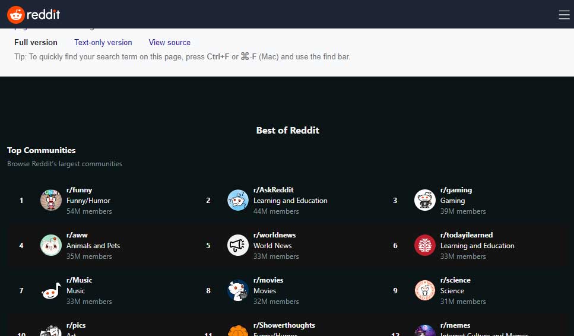Click the "World News" category label
This screenshot has width=574, height=336.
click(x=272, y=246)
